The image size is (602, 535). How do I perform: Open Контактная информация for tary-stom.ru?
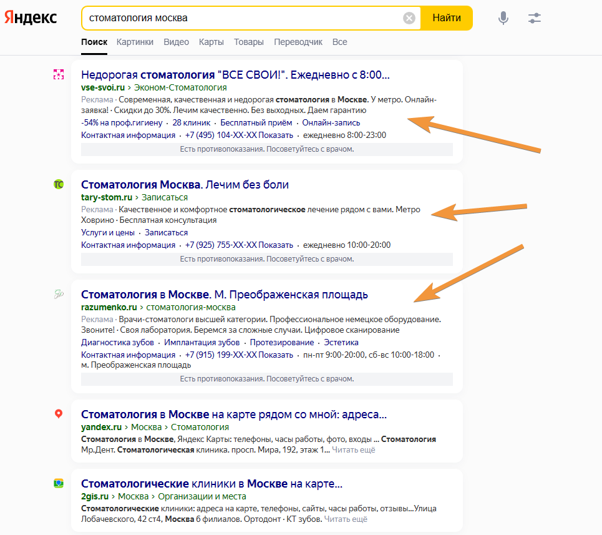tap(128, 245)
